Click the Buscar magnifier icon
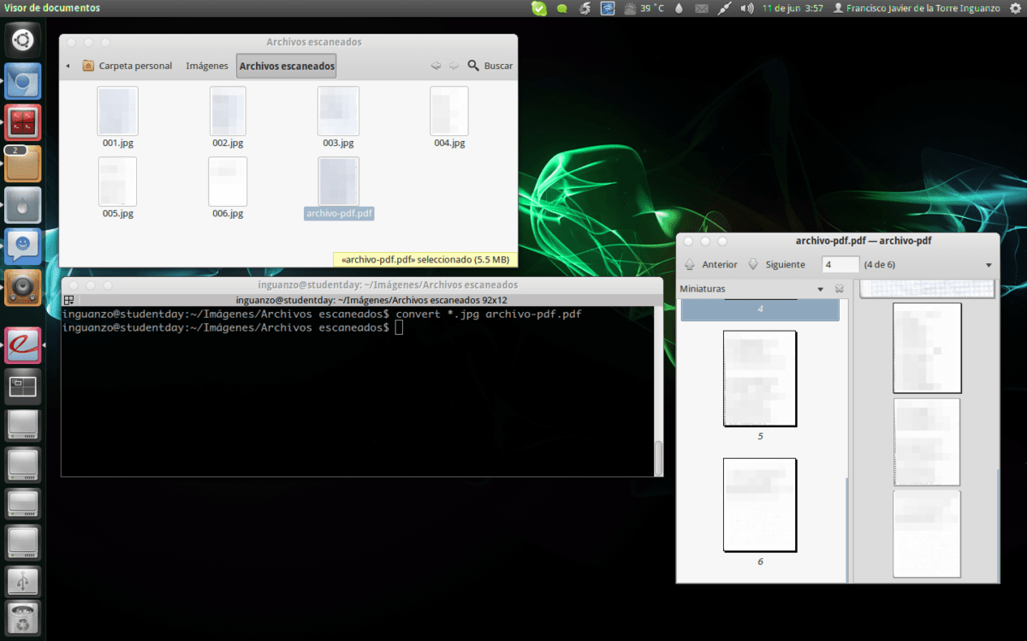 click(473, 66)
